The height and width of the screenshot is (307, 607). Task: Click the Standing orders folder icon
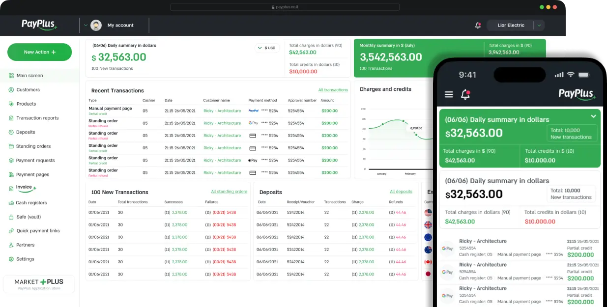[x=11, y=146]
